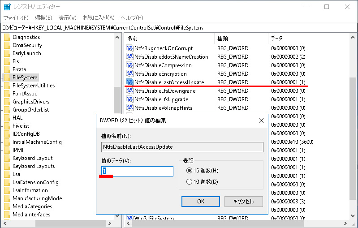Select the Errata folder icon
Image resolution: width=358 pixels, height=228 pixels.
tap(7, 69)
